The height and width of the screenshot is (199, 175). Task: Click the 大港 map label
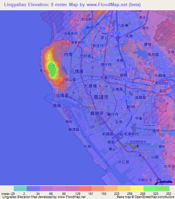click(104, 78)
